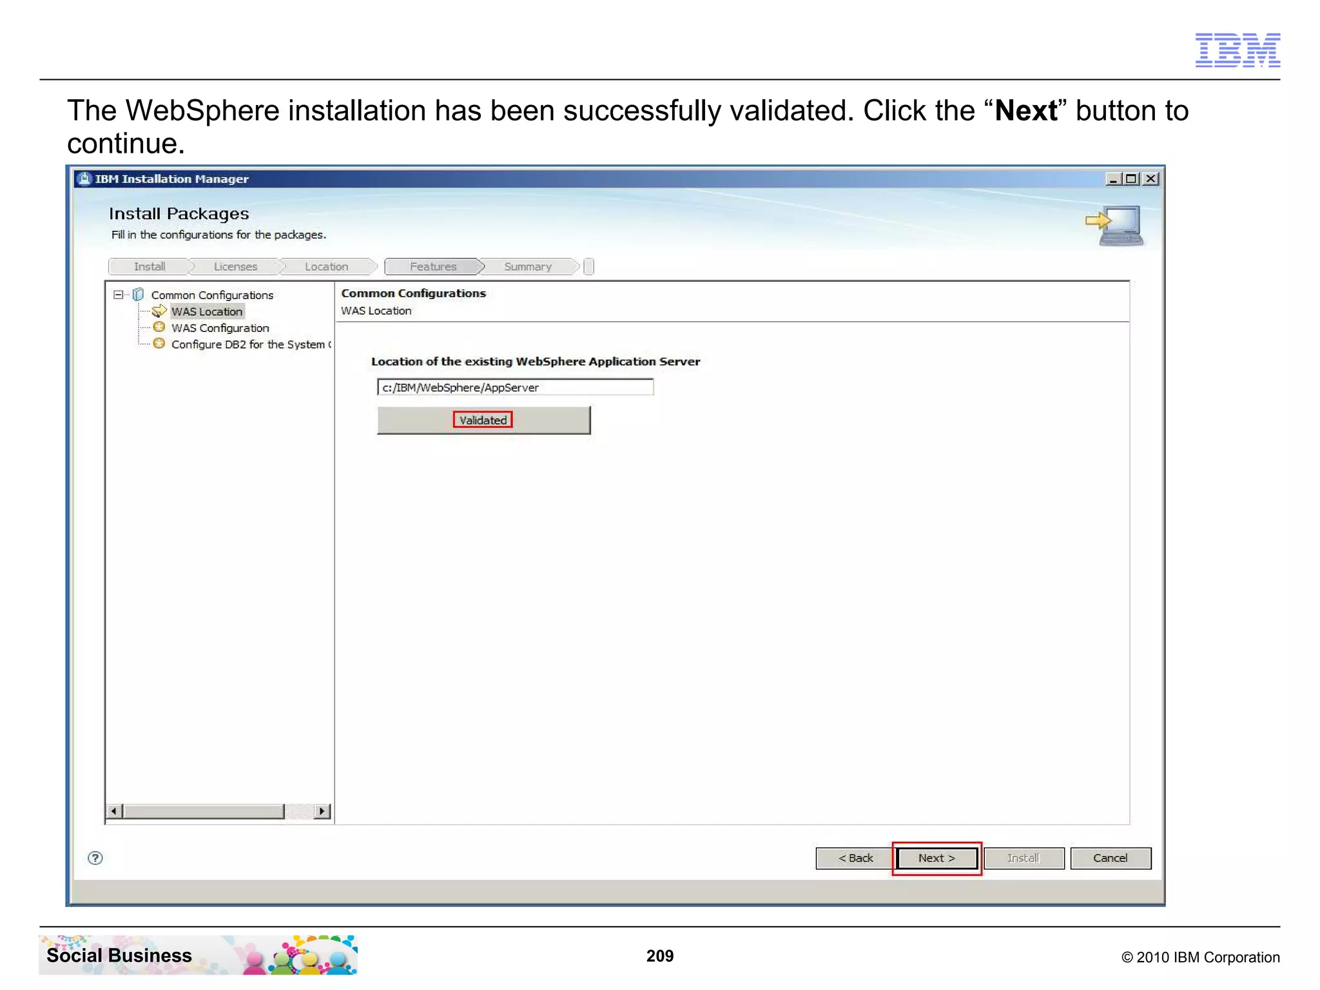This screenshot has width=1320, height=990.
Task: Click the install packages computer icon
Action: coord(1115,226)
